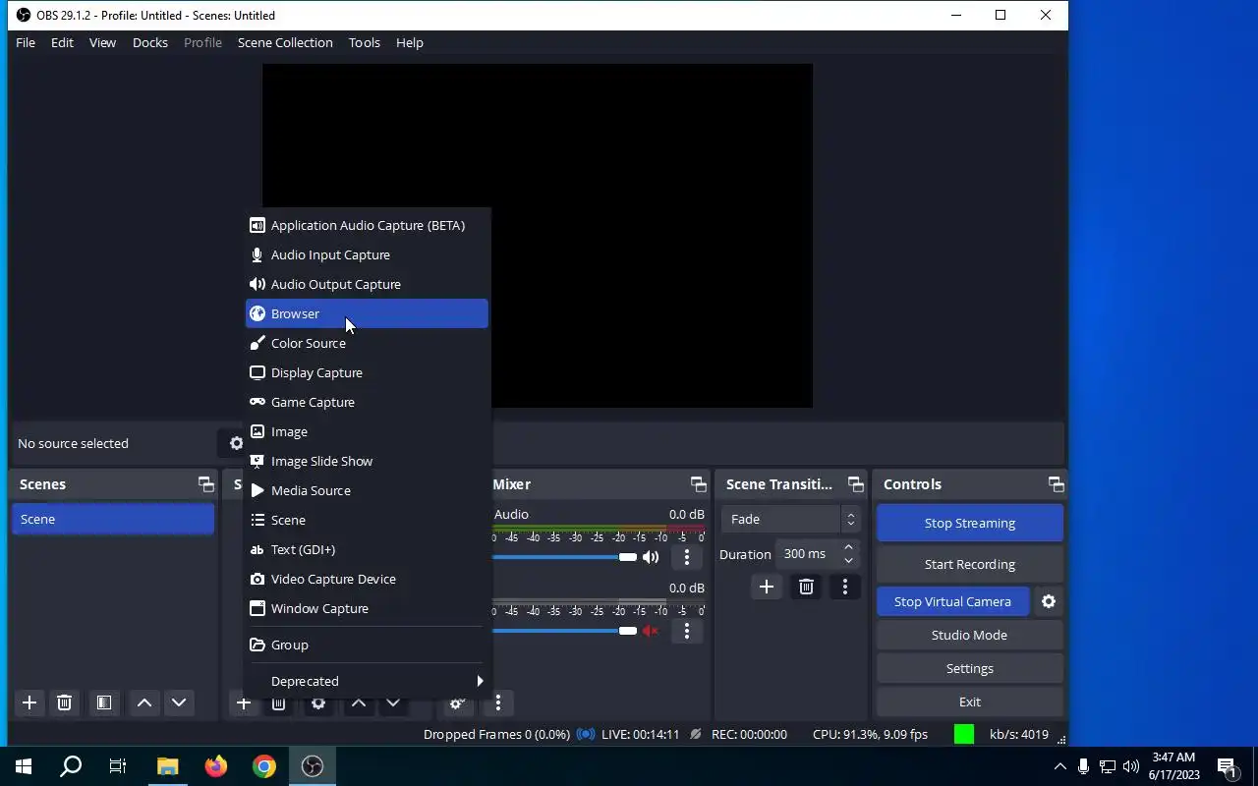
Task: Click Stop Virtual Camera button
Action: click(x=952, y=601)
